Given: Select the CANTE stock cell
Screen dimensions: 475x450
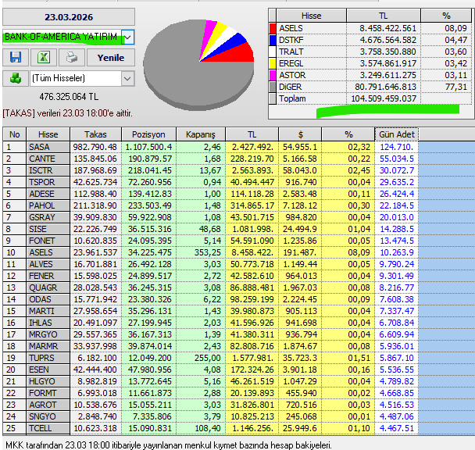Looking at the screenshot, I should [x=48, y=159].
